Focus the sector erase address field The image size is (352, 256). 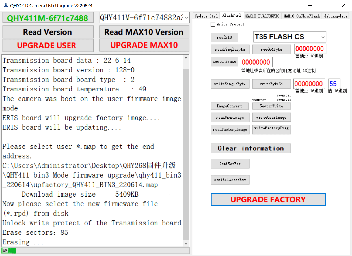[256, 62]
